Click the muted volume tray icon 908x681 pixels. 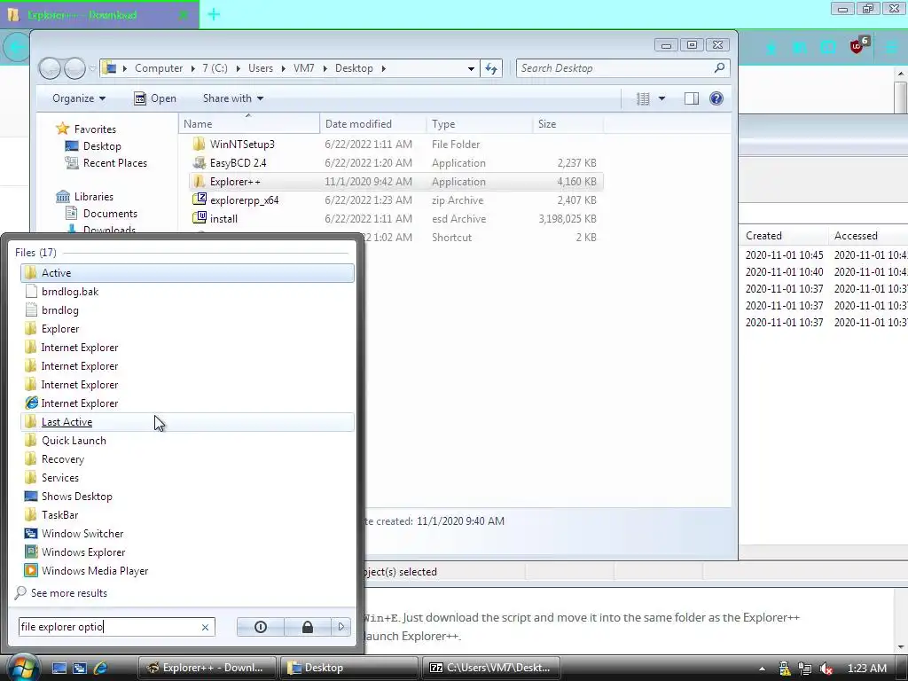(826, 669)
